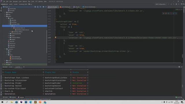The width and height of the screenshot is (185, 104).
Task: Open PhpStorm icon in taskbar
Action: tap(21, 102)
